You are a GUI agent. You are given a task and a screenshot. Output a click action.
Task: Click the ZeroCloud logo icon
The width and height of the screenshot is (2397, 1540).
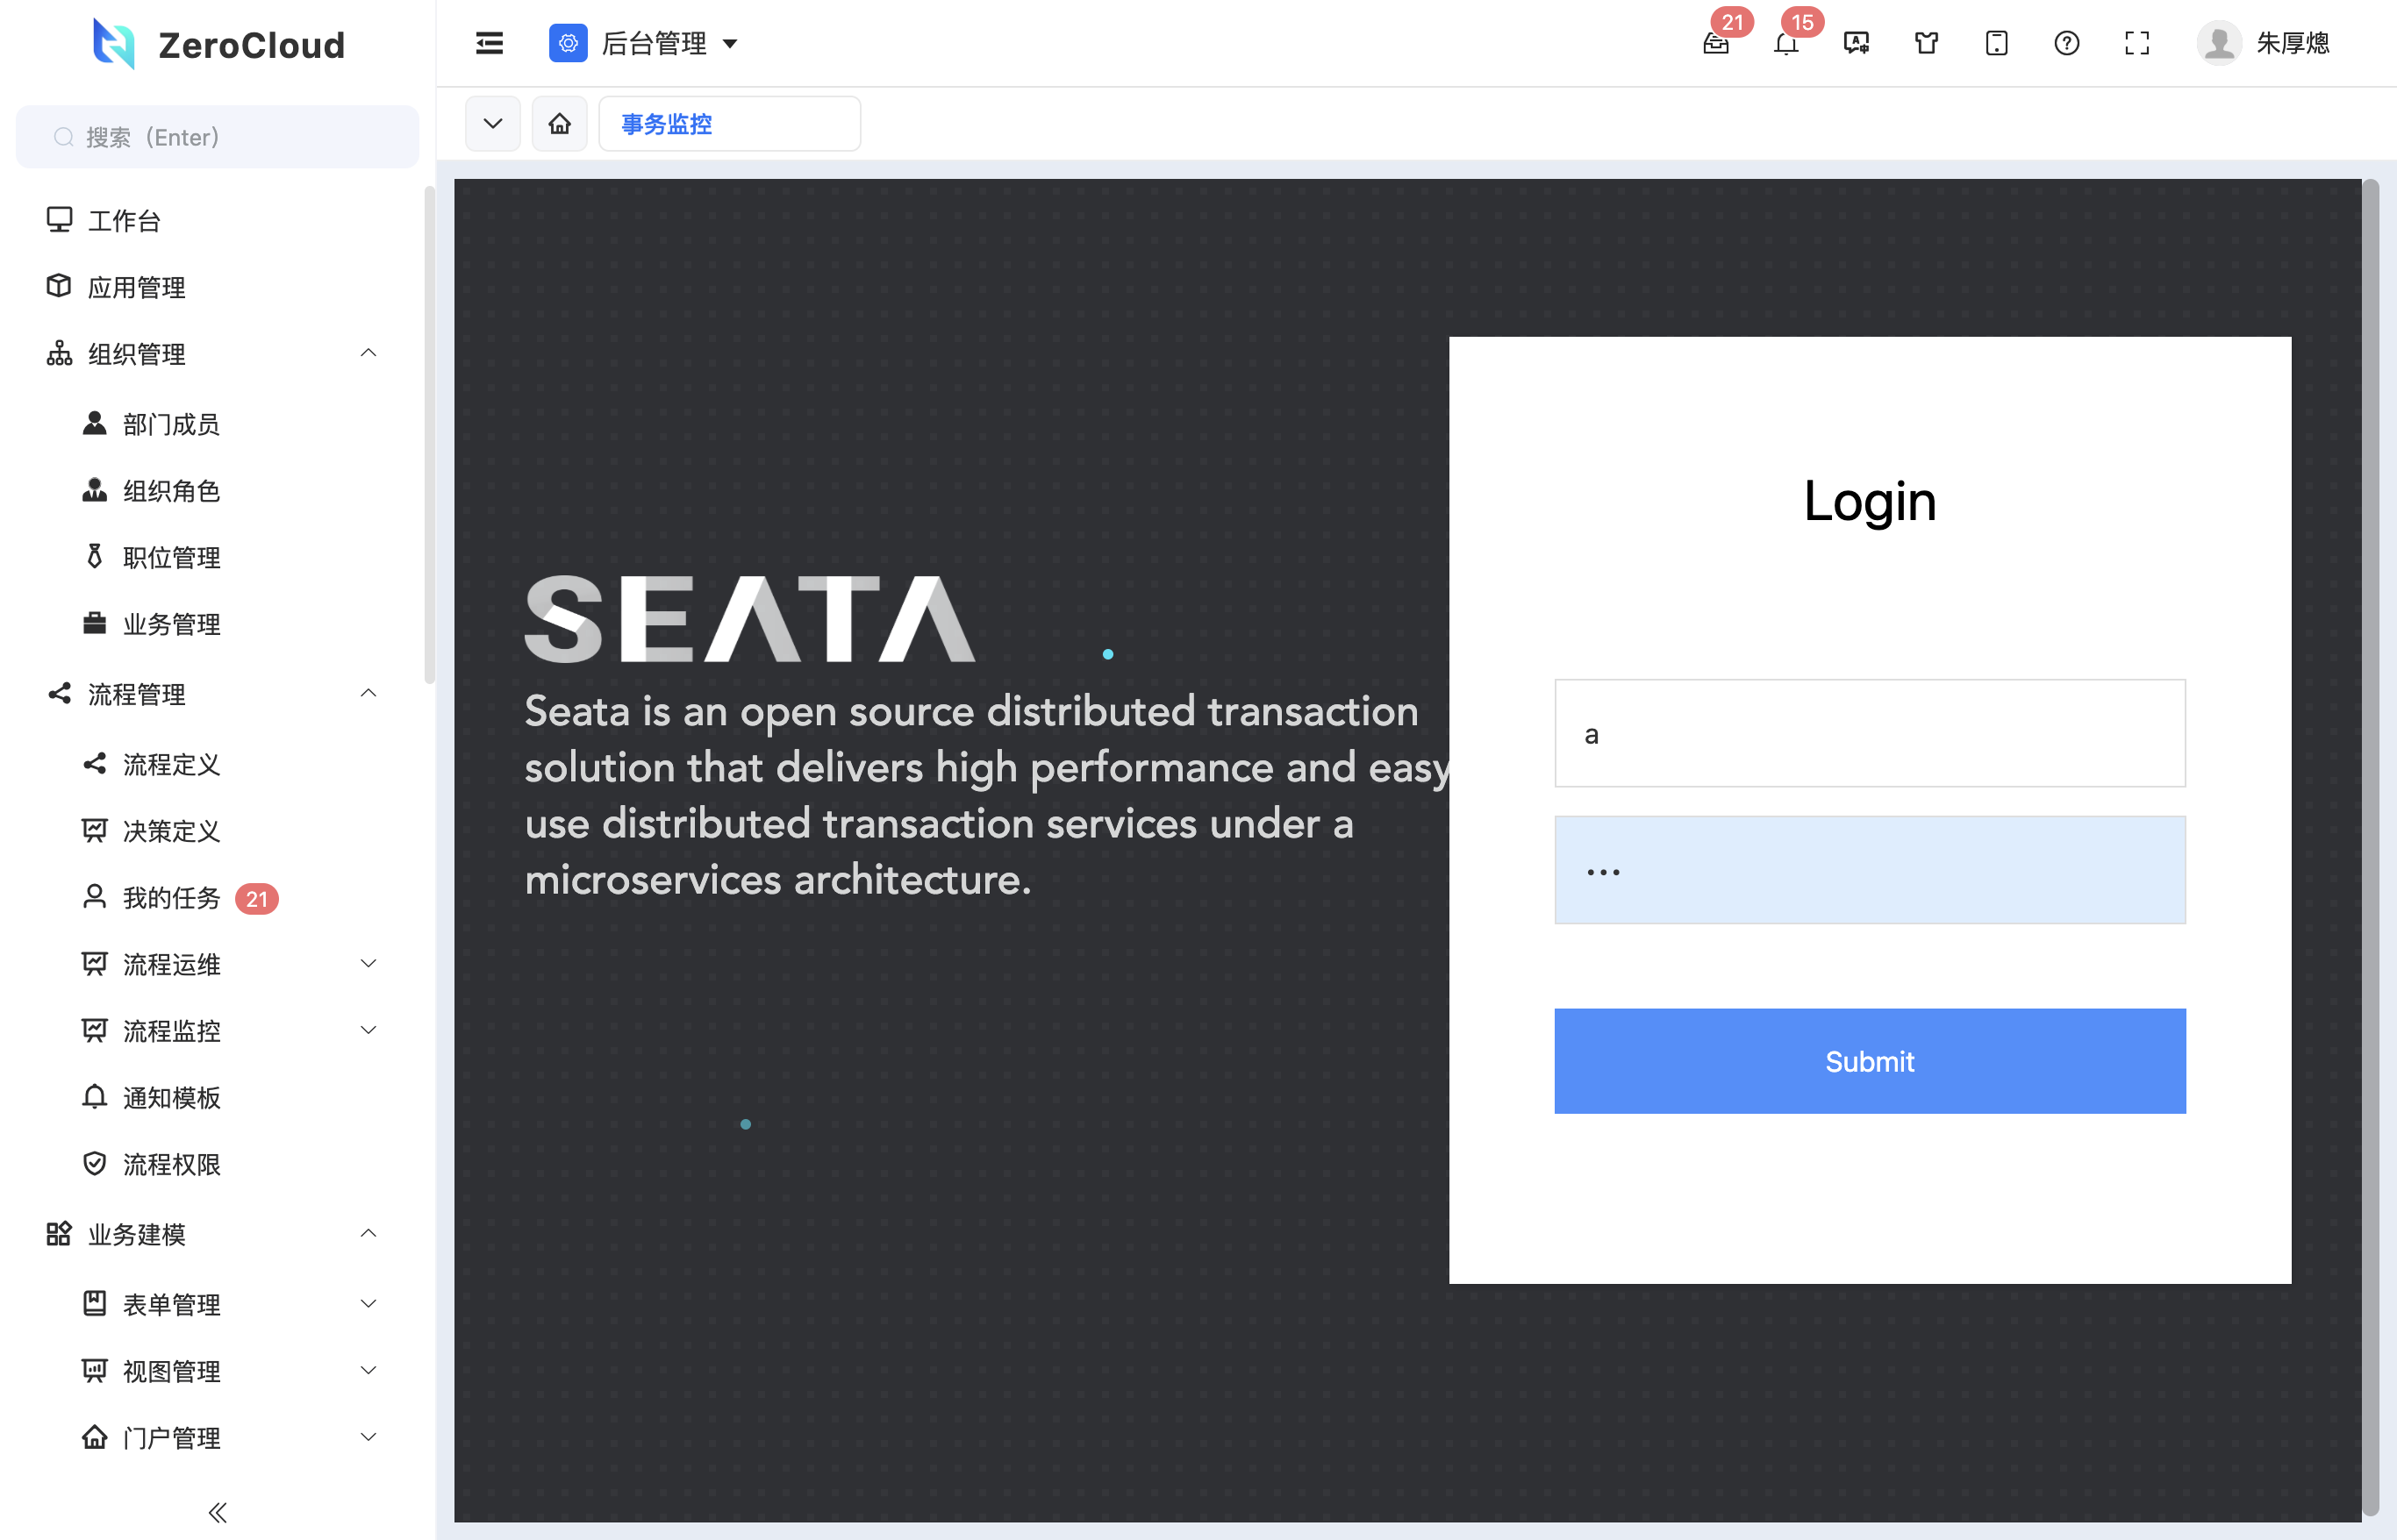click(113, 44)
